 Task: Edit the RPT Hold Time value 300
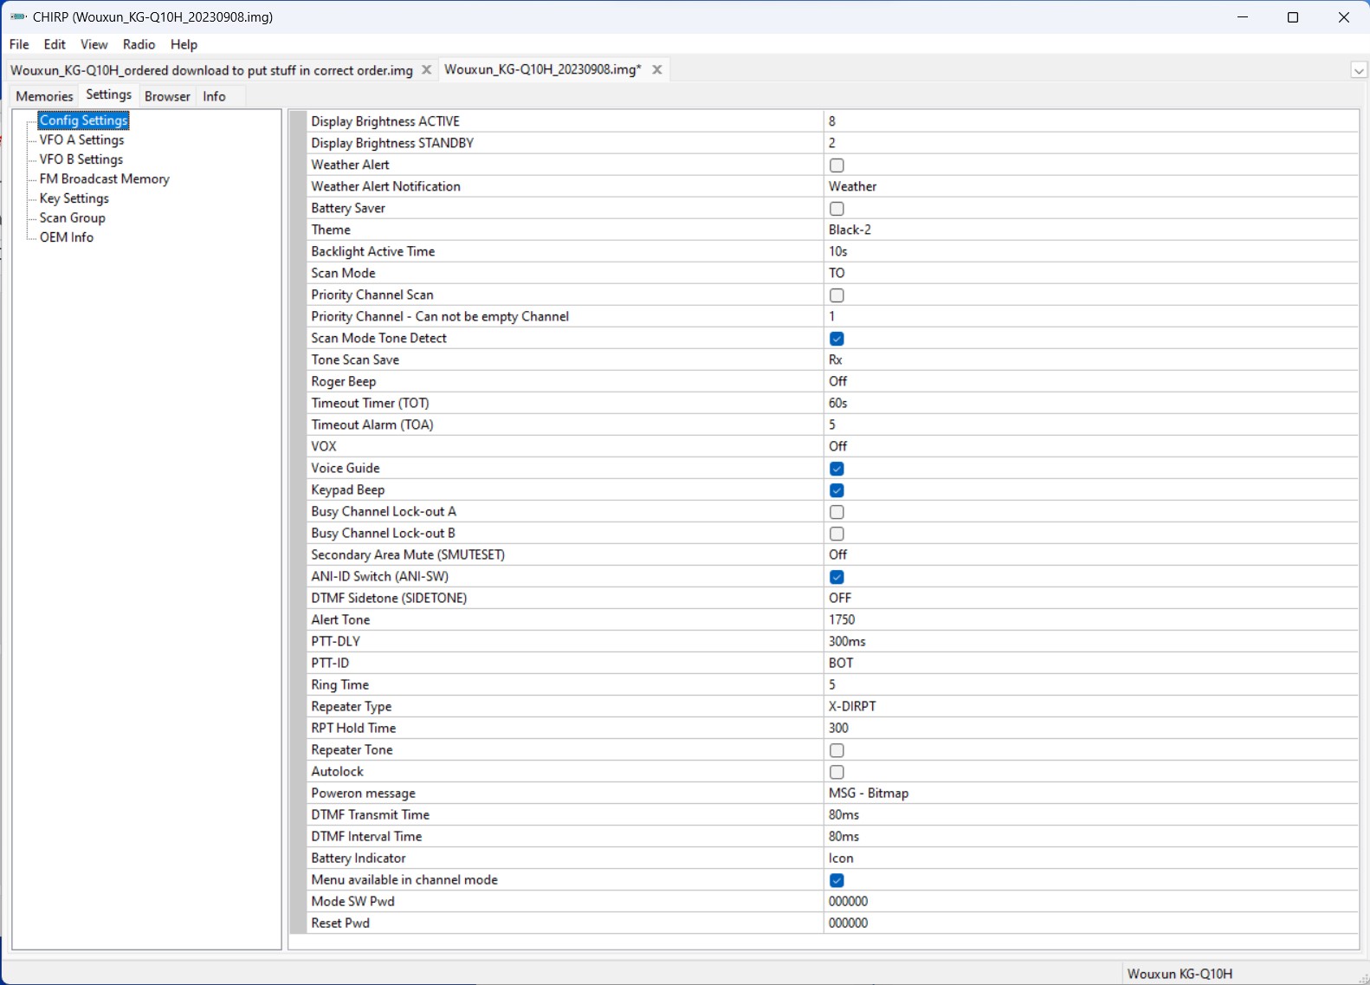[1090, 728]
